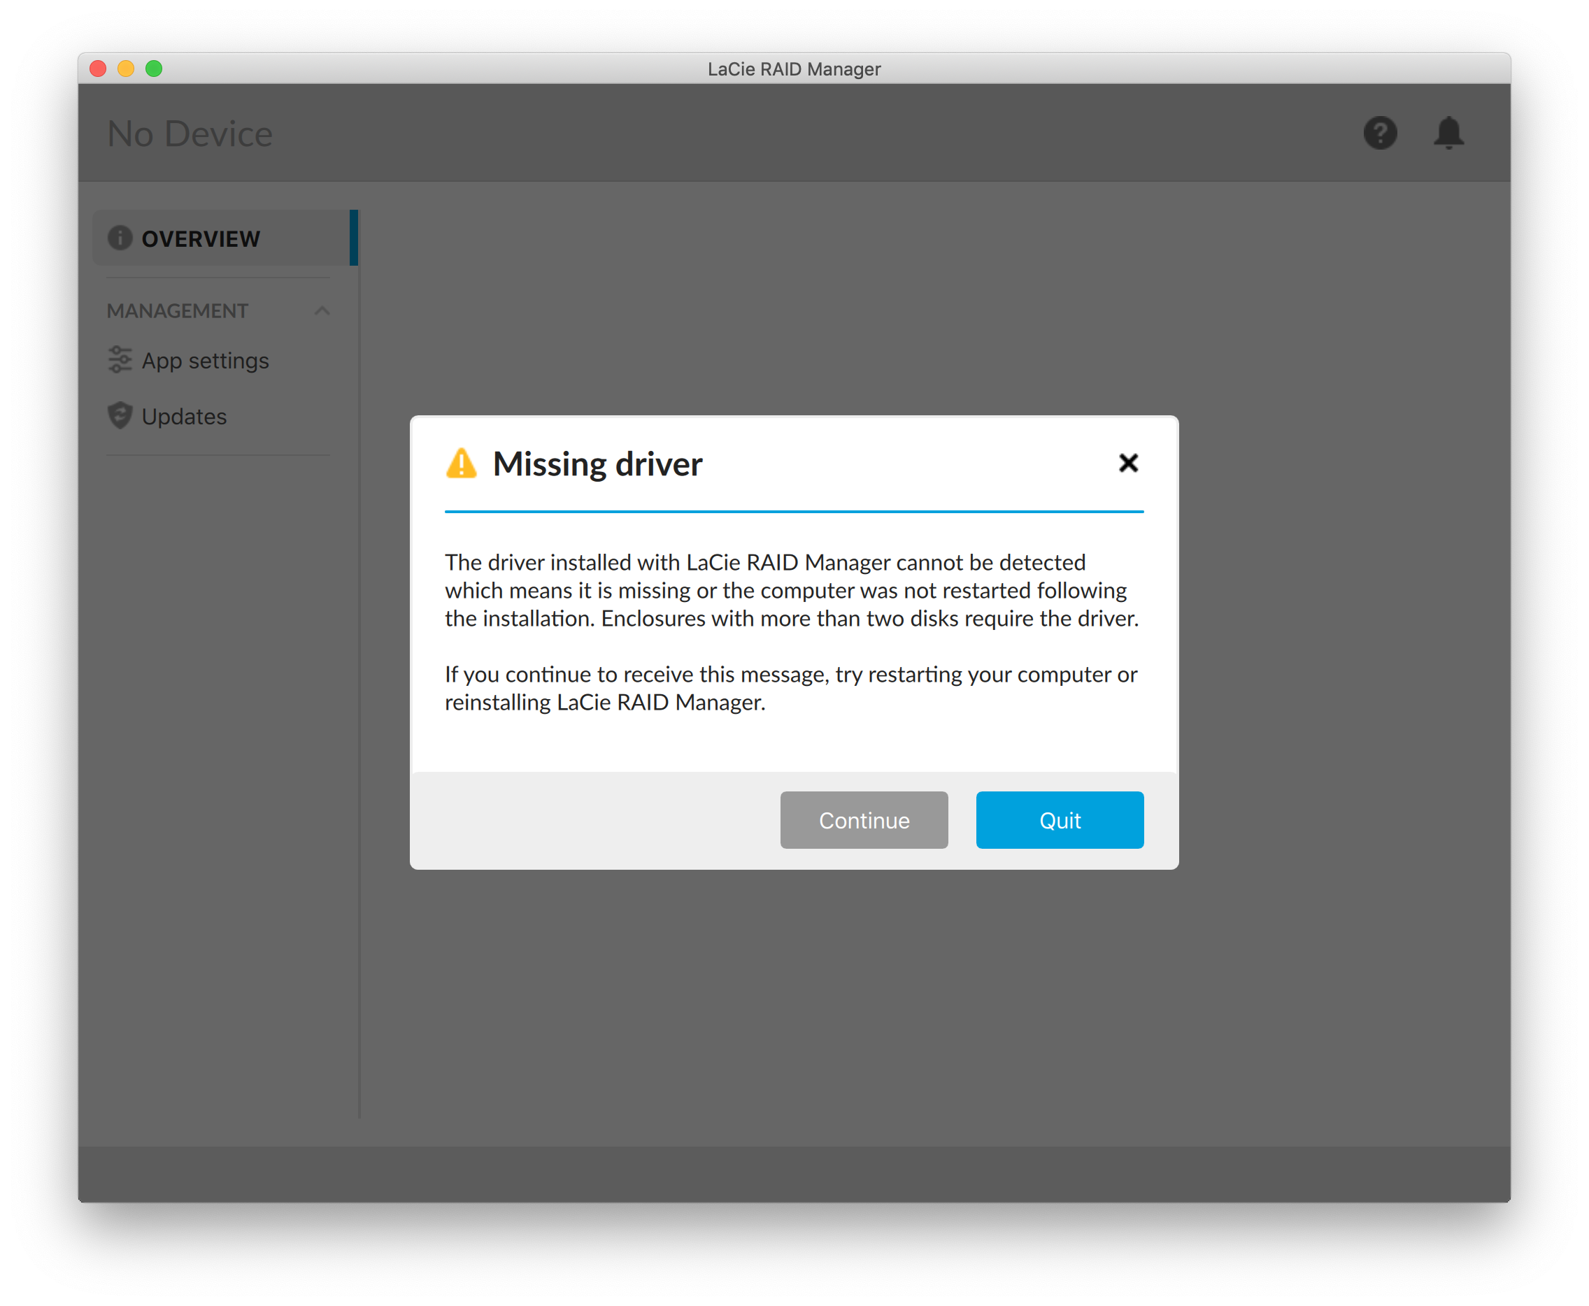Image resolution: width=1589 pixels, height=1306 pixels.
Task: Minimize window with the yellow button
Action: (126, 69)
